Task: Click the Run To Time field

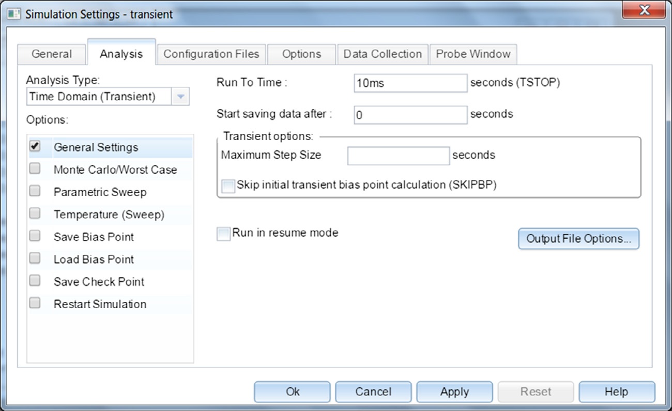Action: (410, 83)
